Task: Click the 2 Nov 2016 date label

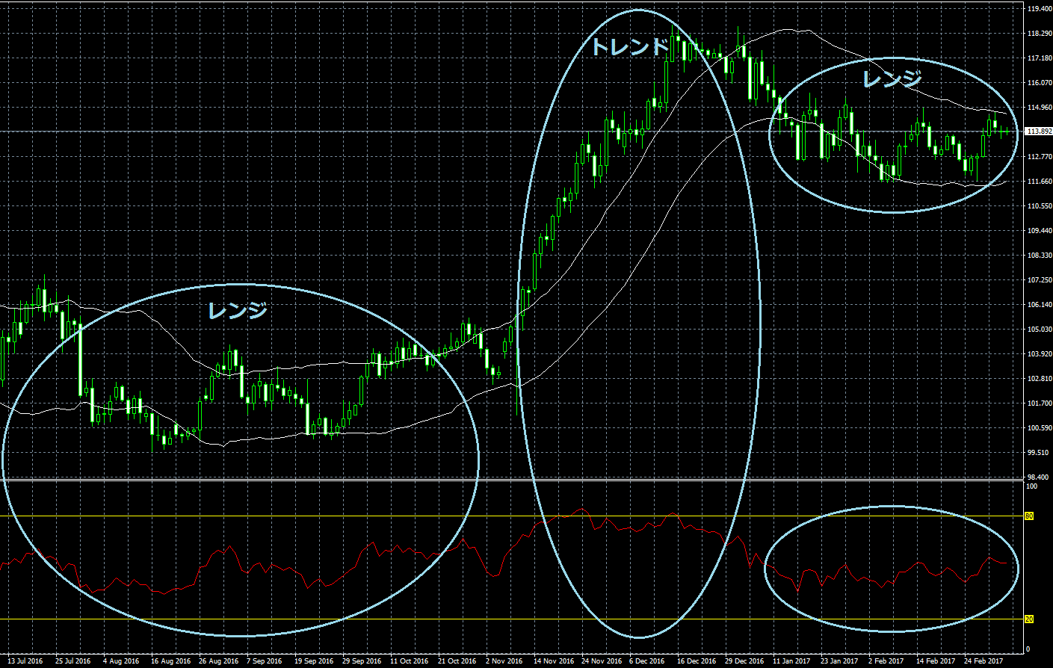Action: click(504, 661)
